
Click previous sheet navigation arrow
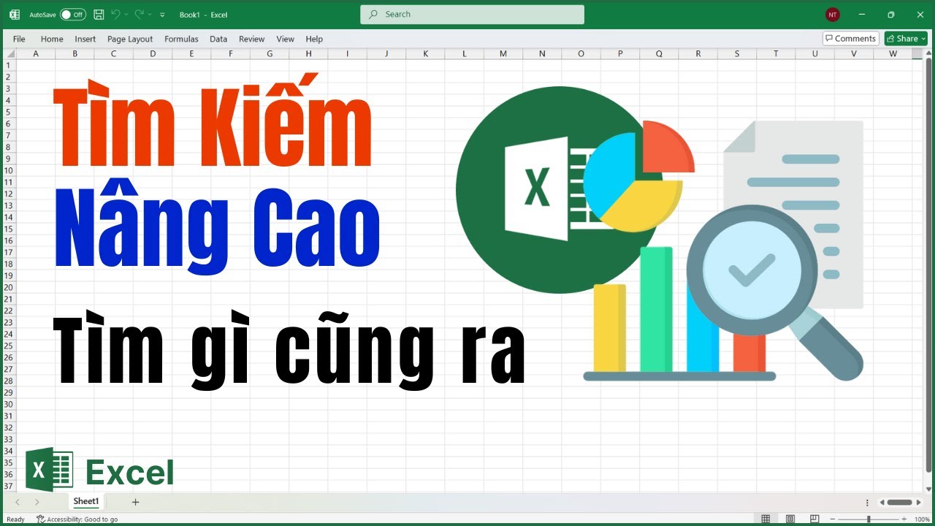(x=18, y=502)
